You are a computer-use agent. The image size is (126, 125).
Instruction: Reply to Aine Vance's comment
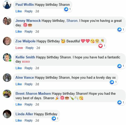click(x=29, y=84)
